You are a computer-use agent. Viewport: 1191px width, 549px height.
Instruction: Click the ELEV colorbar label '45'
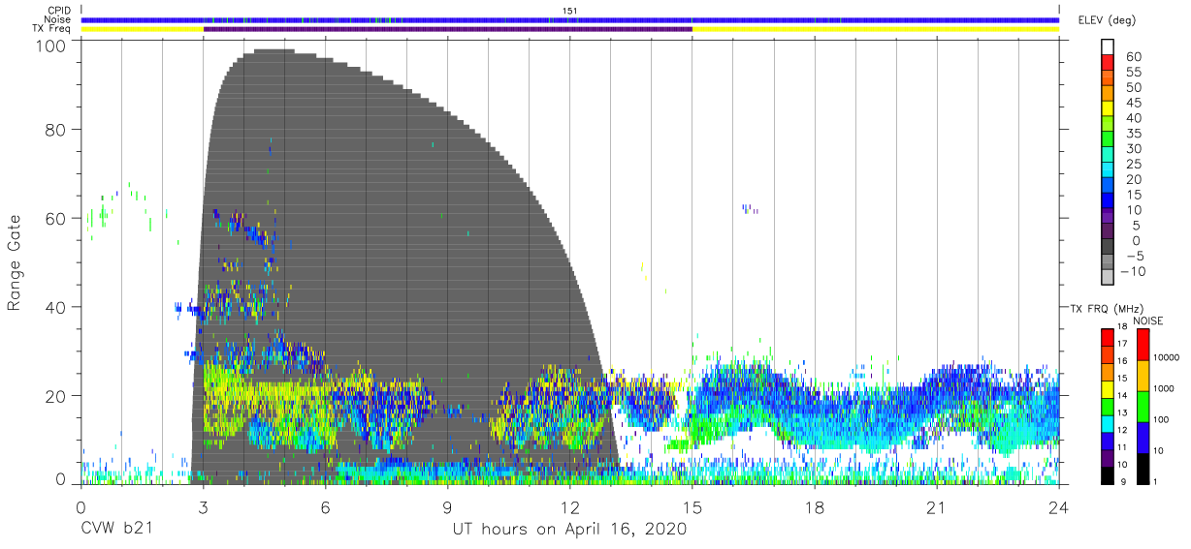[1133, 104]
